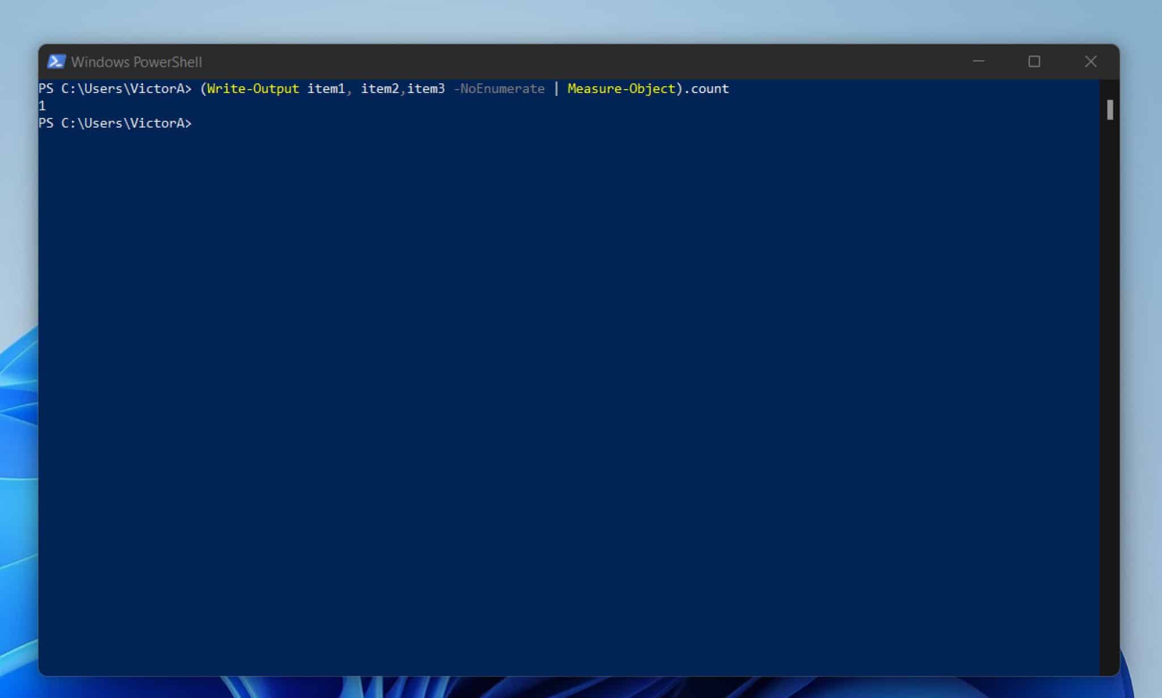This screenshot has width=1162, height=698.
Task: Click on the item2 argument
Action: point(380,89)
